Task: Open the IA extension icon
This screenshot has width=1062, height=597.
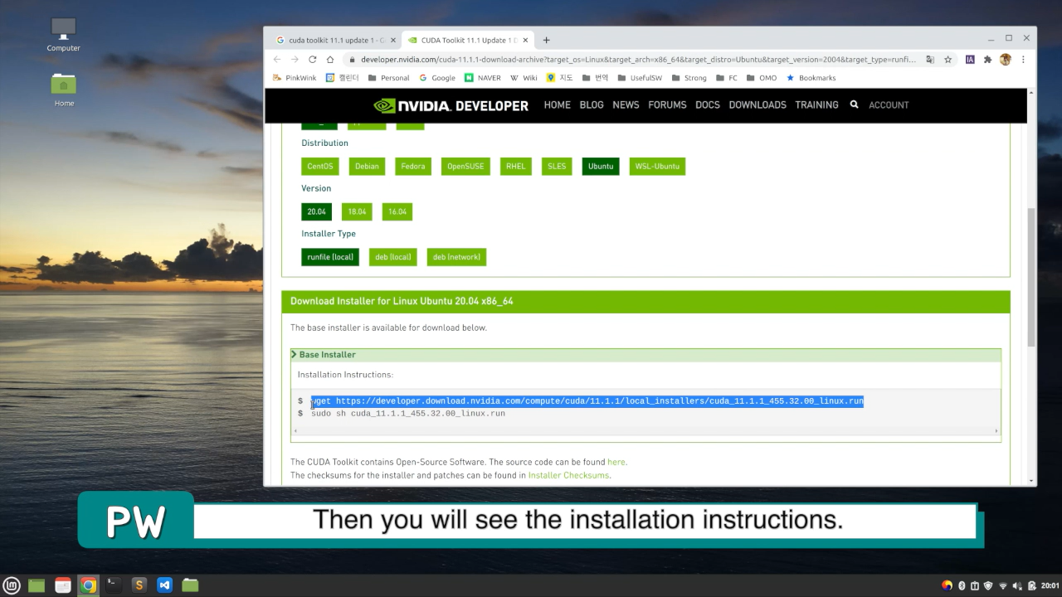Action: tap(970, 60)
